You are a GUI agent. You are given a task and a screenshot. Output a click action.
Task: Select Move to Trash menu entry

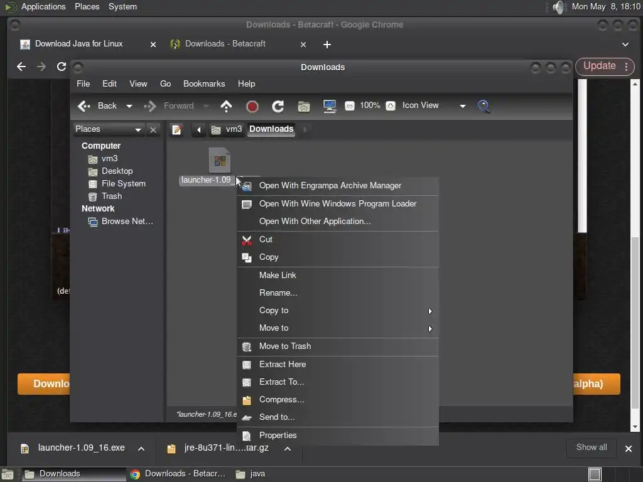click(338, 346)
